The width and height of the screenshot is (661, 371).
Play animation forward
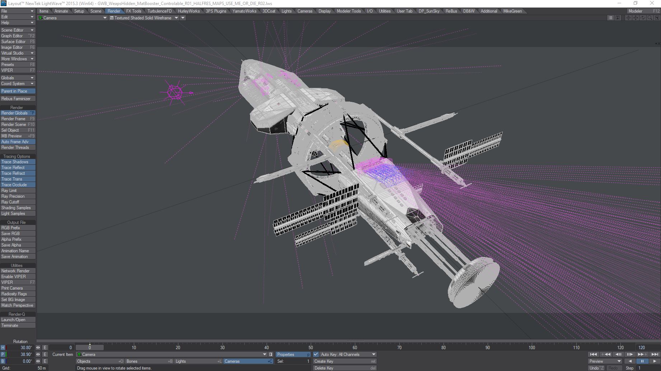(x=655, y=361)
